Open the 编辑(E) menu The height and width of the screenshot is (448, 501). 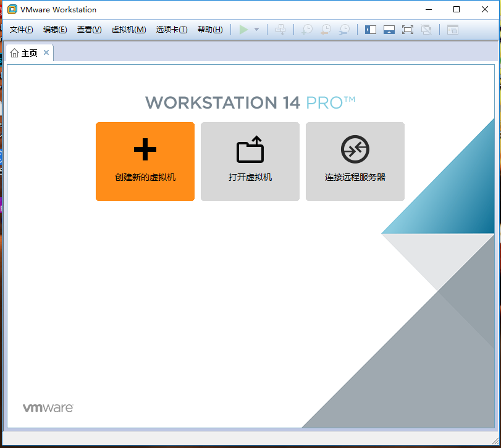click(x=55, y=30)
